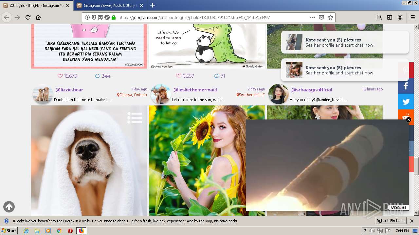Open the dog under towel photo
419x235 pixels.
(x=89, y=161)
